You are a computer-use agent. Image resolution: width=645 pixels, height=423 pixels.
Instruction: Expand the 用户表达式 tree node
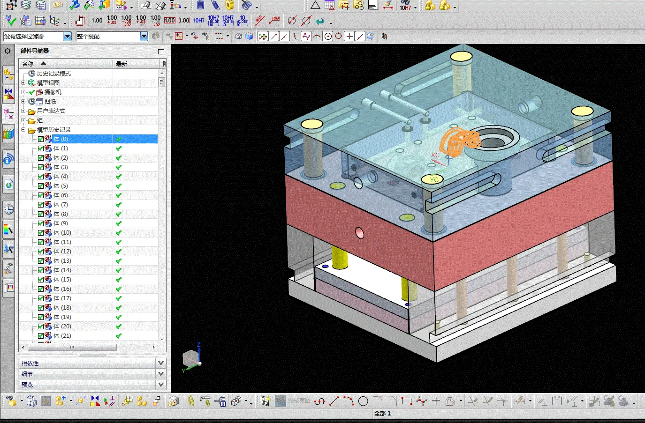point(23,111)
